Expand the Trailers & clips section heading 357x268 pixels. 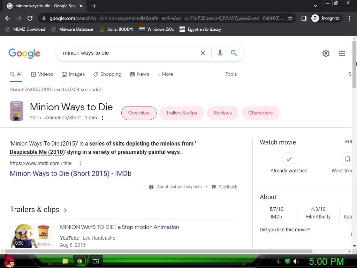(38, 210)
